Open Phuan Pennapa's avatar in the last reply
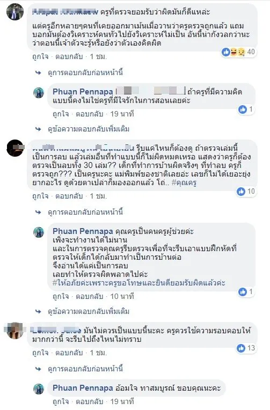 [39, 389]
